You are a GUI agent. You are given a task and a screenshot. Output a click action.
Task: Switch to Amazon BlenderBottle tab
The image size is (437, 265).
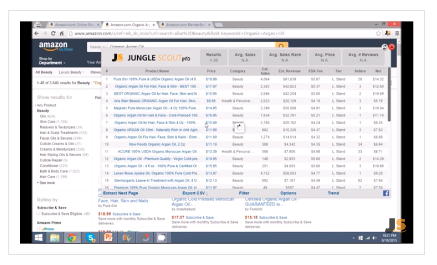pyautogui.click(x=185, y=25)
